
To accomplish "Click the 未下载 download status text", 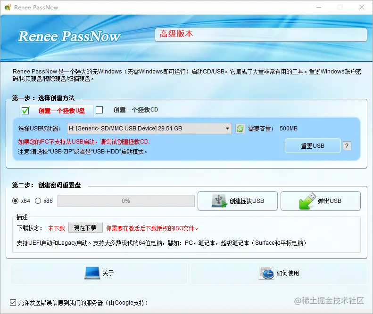I will tap(56, 228).
